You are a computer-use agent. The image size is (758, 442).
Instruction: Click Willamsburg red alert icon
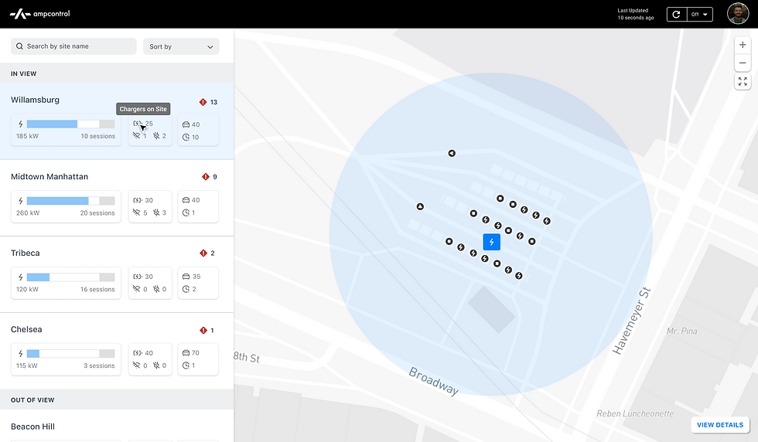point(203,102)
